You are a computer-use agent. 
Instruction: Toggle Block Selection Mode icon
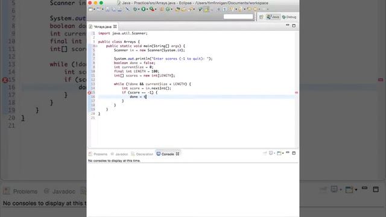218,10
